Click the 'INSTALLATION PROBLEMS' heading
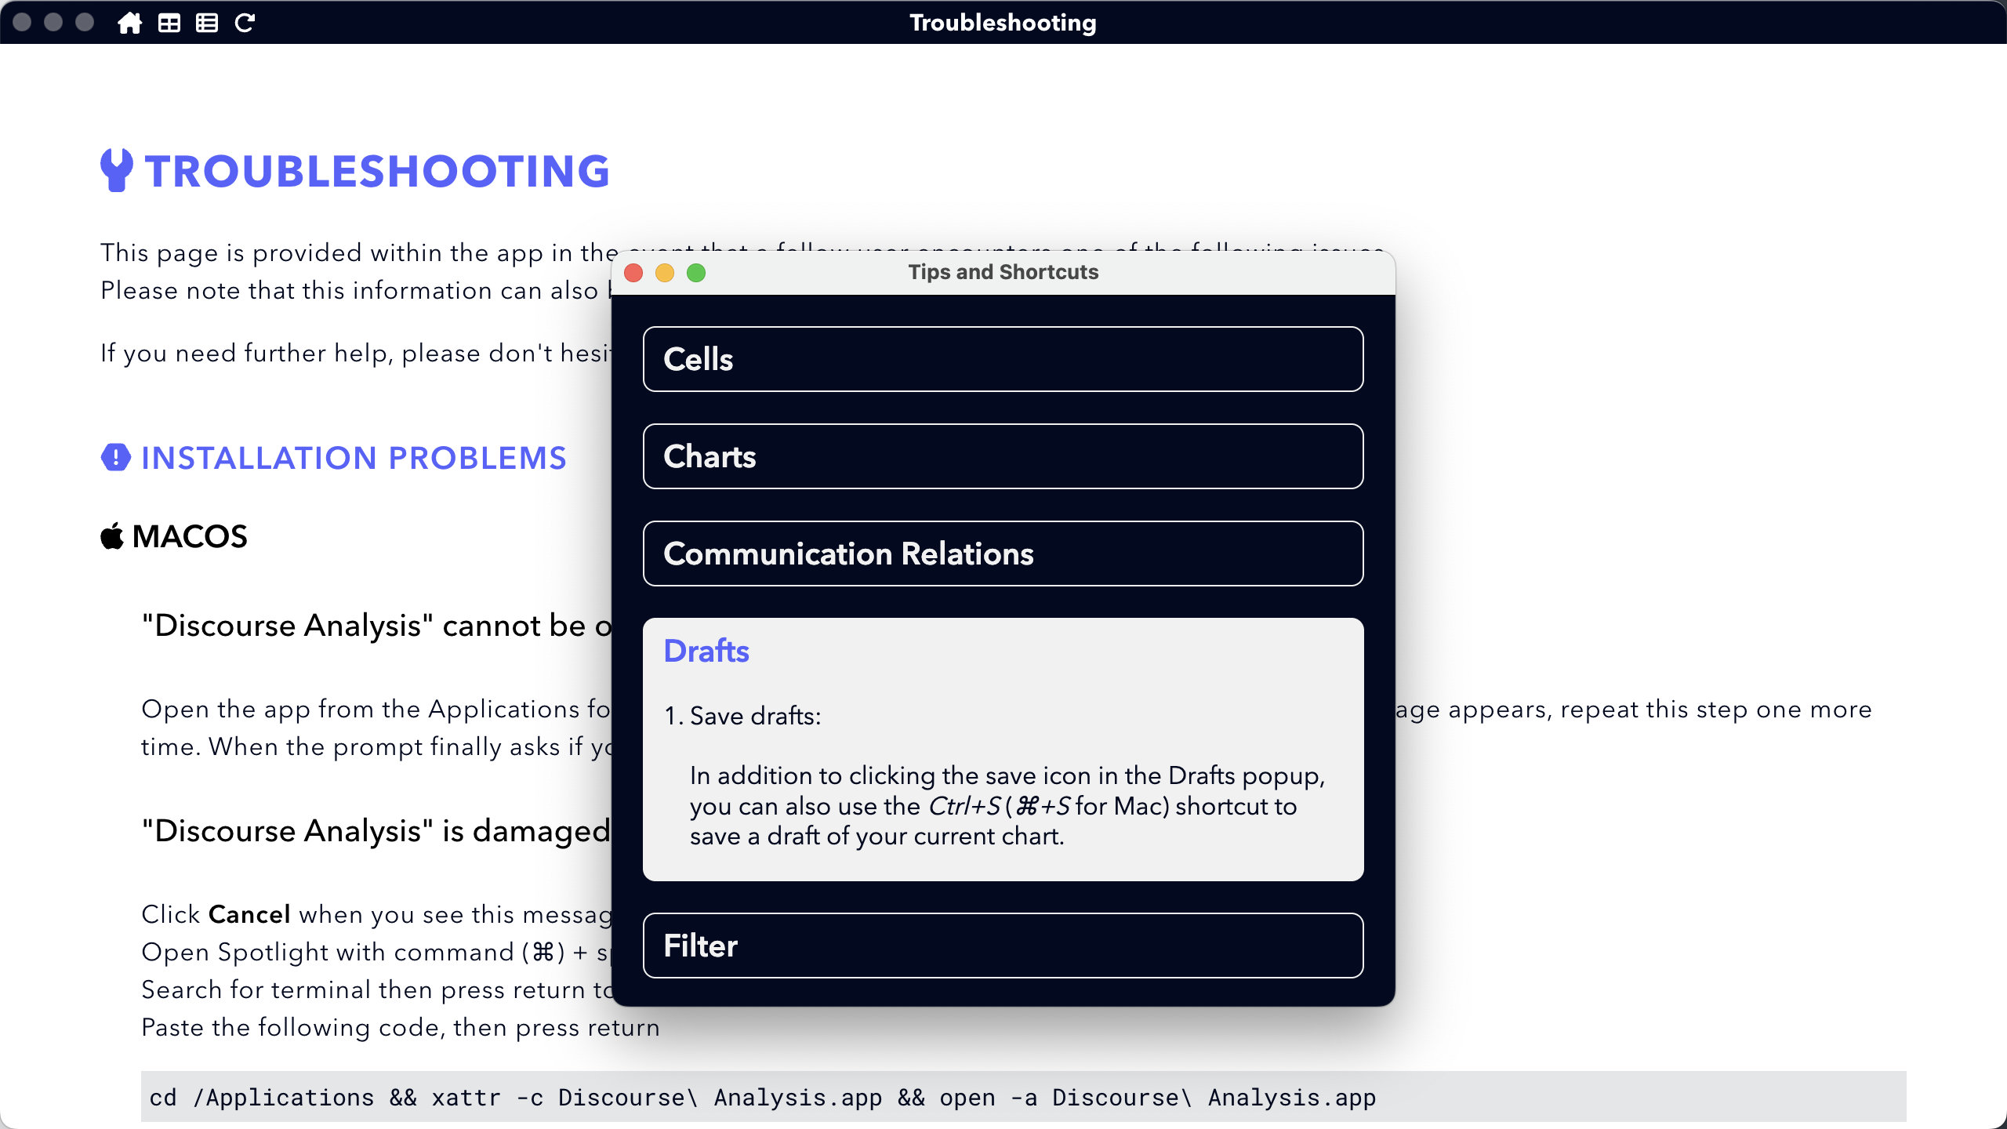The width and height of the screenshot is (2007, 1129). 354,458
